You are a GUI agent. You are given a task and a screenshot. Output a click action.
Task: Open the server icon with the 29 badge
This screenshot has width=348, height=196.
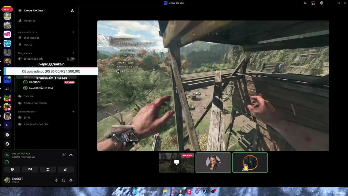tap(7, 107)
